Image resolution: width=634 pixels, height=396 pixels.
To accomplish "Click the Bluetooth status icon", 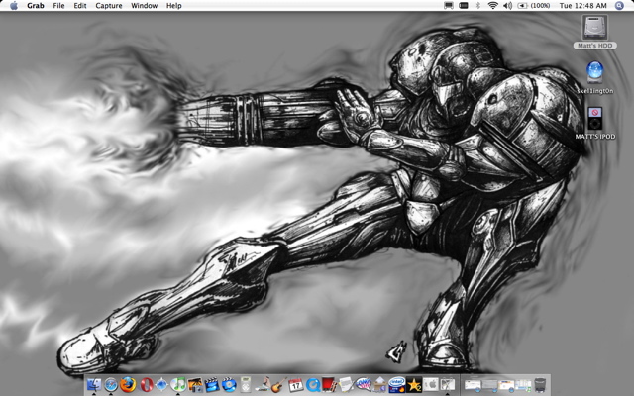I will 477,6.
